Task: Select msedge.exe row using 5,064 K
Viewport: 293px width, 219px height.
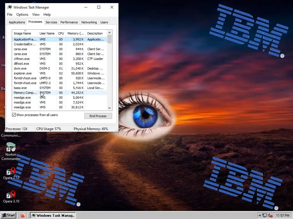Action: click(60, 98)
